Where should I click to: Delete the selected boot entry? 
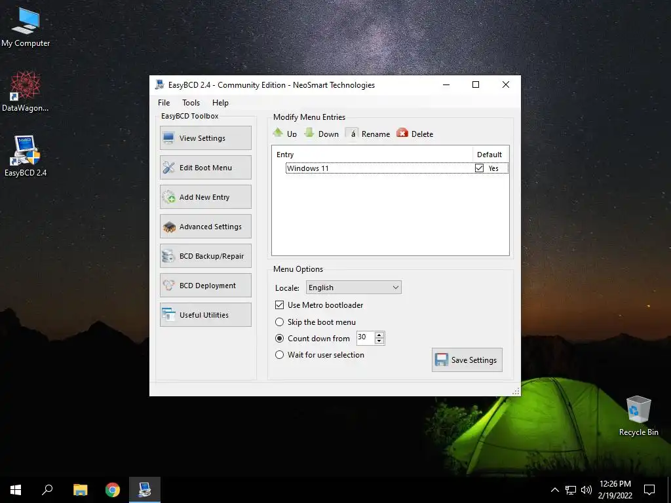pos(415,134)
